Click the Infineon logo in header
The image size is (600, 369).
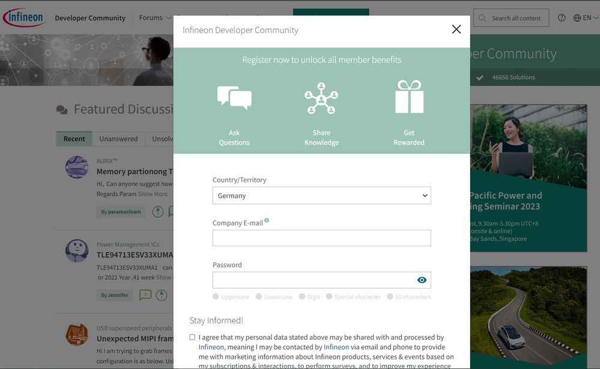click(x=24, y=17)
